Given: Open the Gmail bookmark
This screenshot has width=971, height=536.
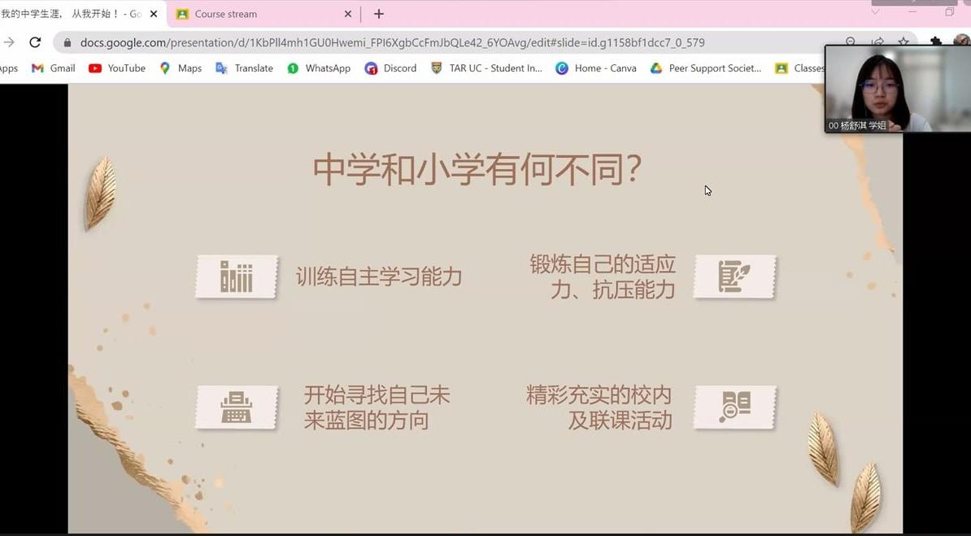Looking at the screenshot, I should [53, 68].
